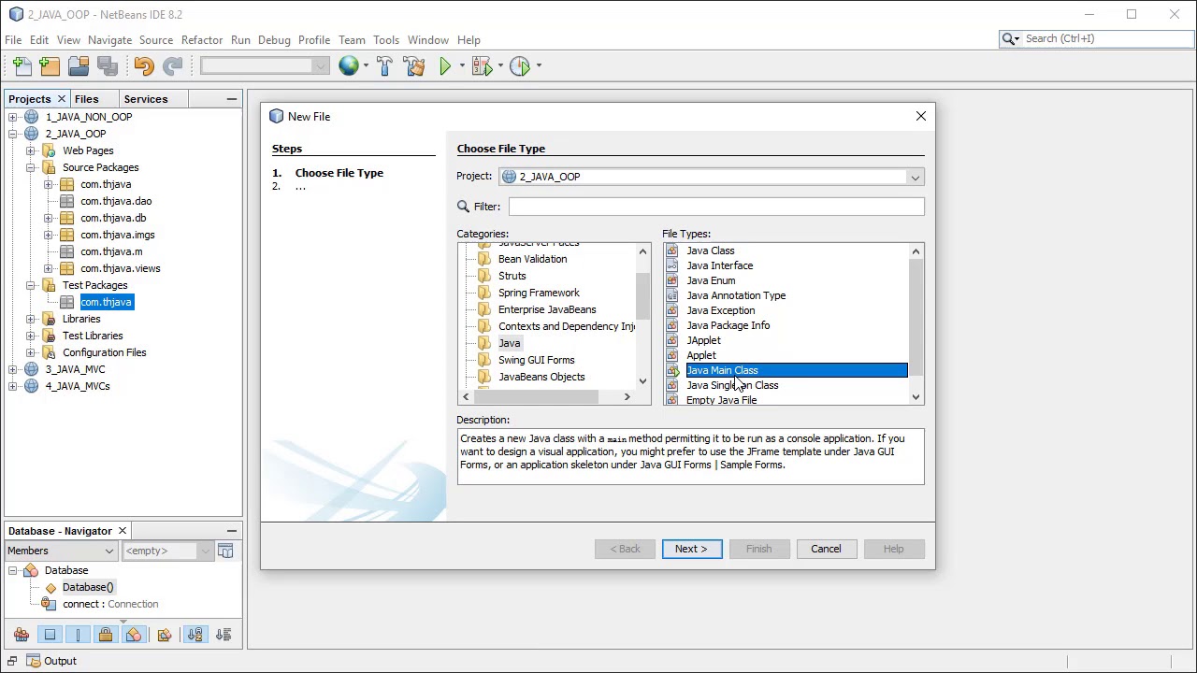Select the Java Exception file type
This screenshot has height=673, width=1197.
(x=720, y=310)
